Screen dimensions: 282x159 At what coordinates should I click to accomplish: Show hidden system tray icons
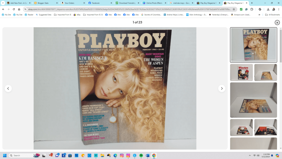coord(250,155)
